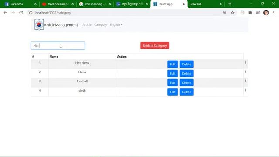Edit the football category
This screenshot has height=157, width=279.
click(x=173, y=83)
